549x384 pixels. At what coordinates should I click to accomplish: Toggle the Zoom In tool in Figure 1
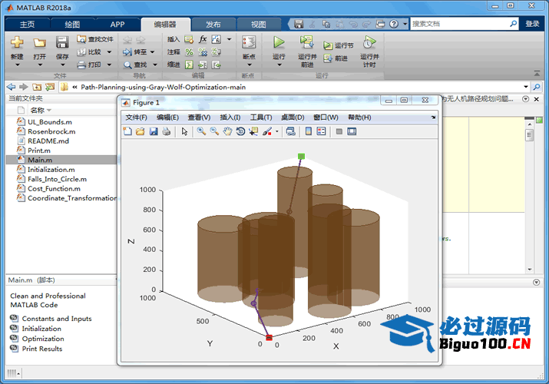click(201, 131)
